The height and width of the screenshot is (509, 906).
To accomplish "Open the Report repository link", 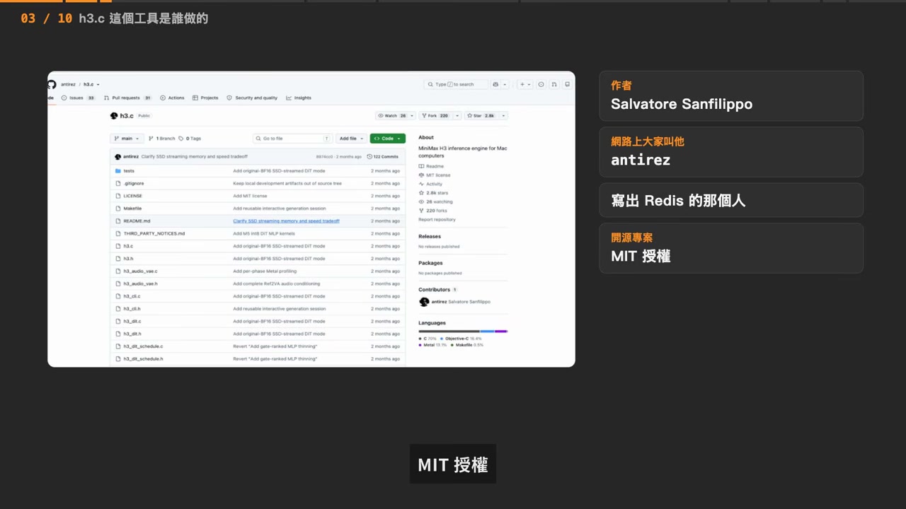I will click(x=437, y=219).
